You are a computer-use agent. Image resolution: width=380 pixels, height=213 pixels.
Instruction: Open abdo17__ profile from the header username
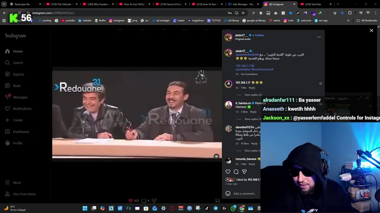[x=242, y=35]
